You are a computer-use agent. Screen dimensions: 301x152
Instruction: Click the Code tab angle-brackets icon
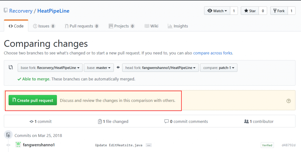coord(11,26)
